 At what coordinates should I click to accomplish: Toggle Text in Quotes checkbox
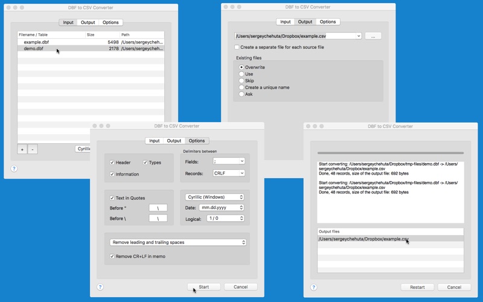(112, 198)
